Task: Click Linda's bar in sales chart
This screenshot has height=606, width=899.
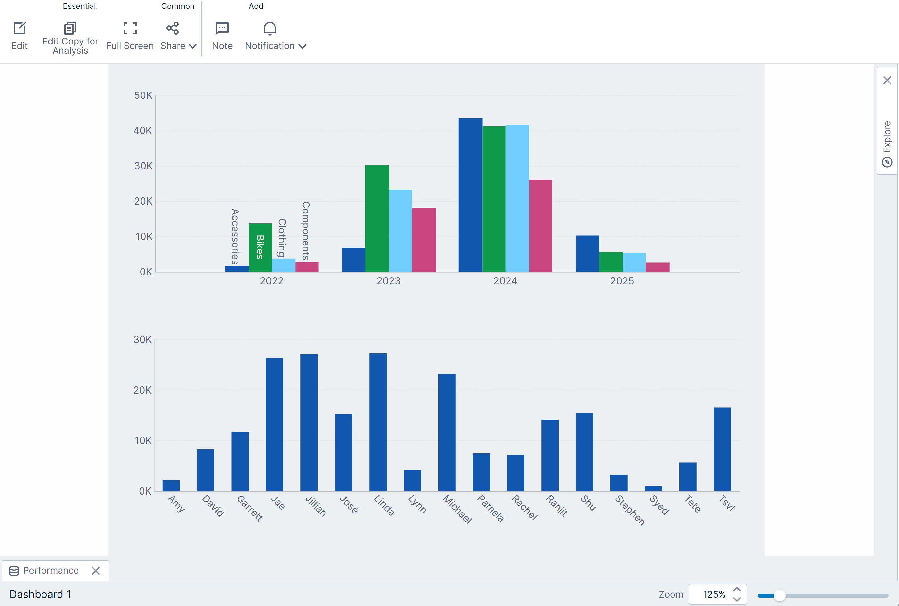Action: pos(378,422)
